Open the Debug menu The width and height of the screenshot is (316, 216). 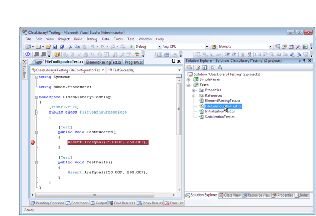(x=92, y=39)
